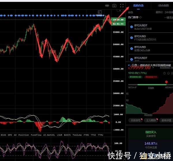Viewport: 173px width, 161px height.
Task: Click the 强烈买入 signal card
Action: pyautogui.click(x=151, y=134)
